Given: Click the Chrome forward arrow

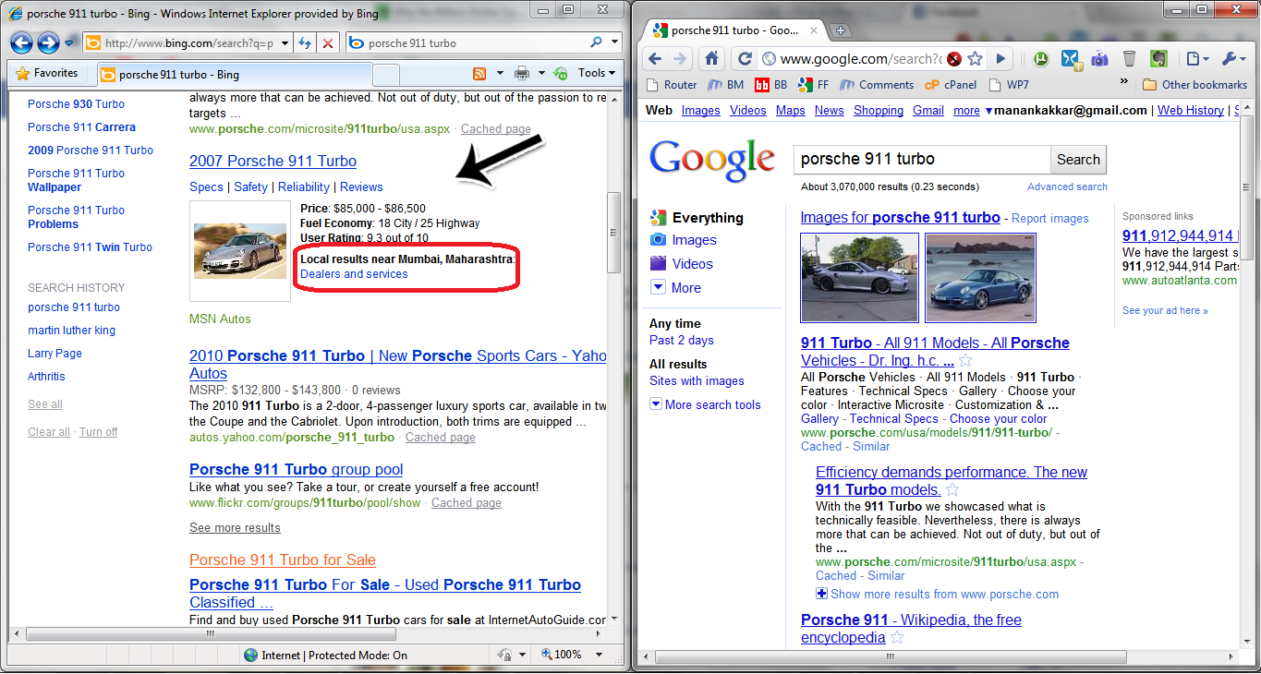Looking at the screenshot, I should [x=680, y=58].
